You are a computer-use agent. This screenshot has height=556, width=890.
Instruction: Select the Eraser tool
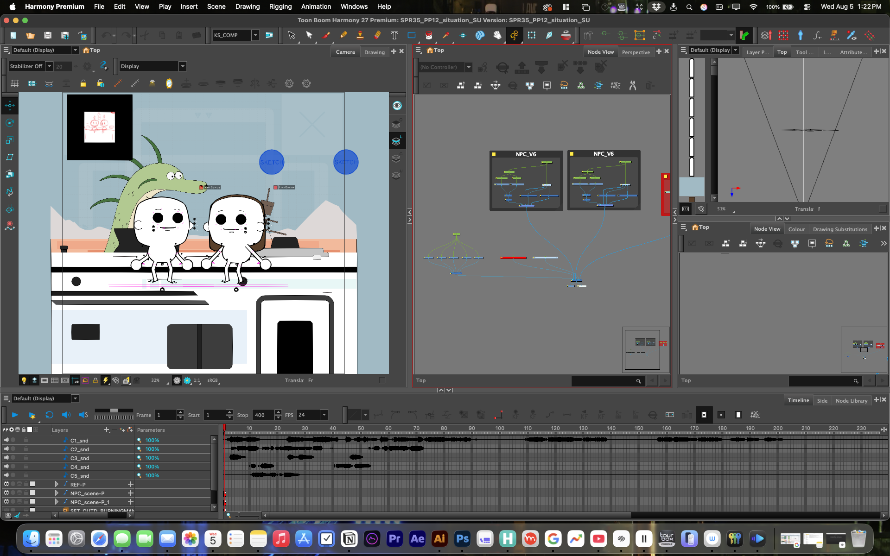point(377,35)
